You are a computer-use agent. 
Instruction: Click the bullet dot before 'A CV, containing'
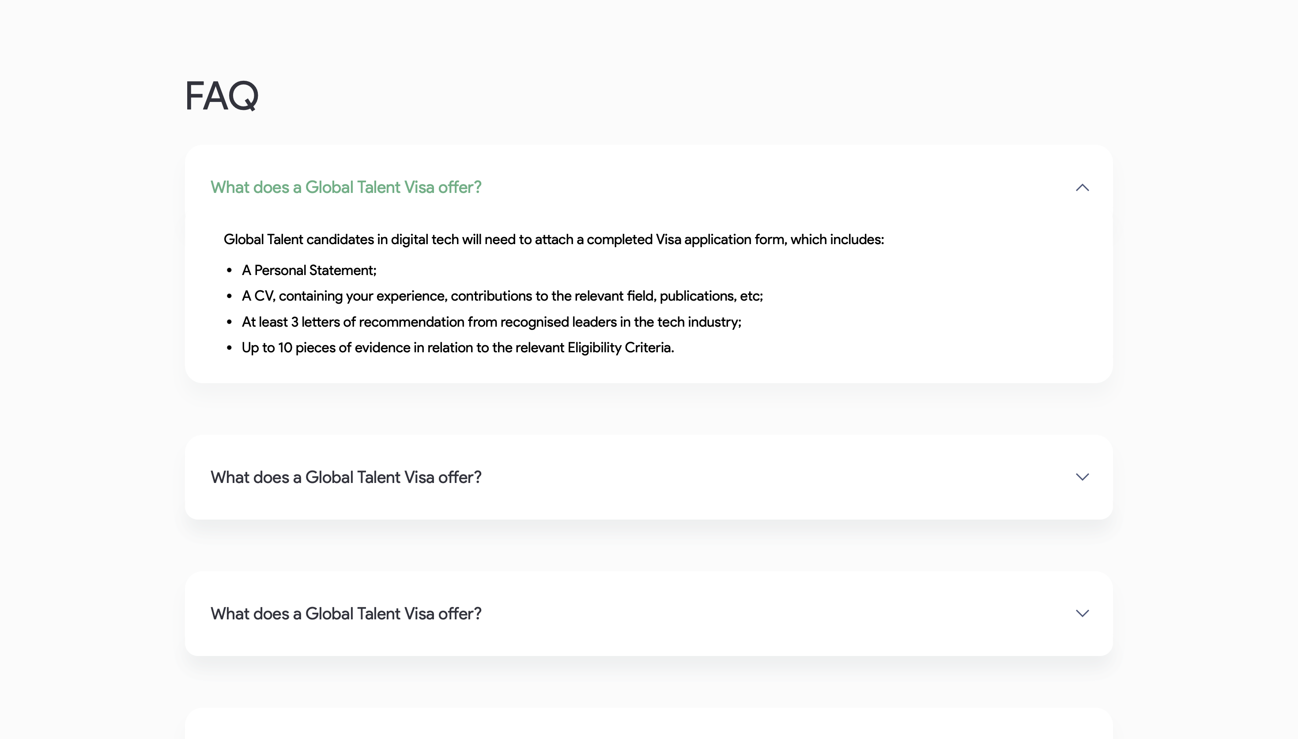[x=229, y=296]
